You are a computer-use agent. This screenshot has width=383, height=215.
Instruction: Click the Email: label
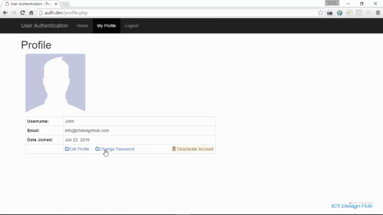click(34, 130)
